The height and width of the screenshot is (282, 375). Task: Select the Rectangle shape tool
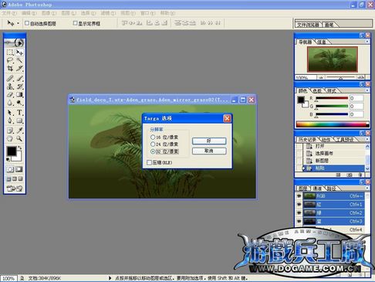[19, 121]
